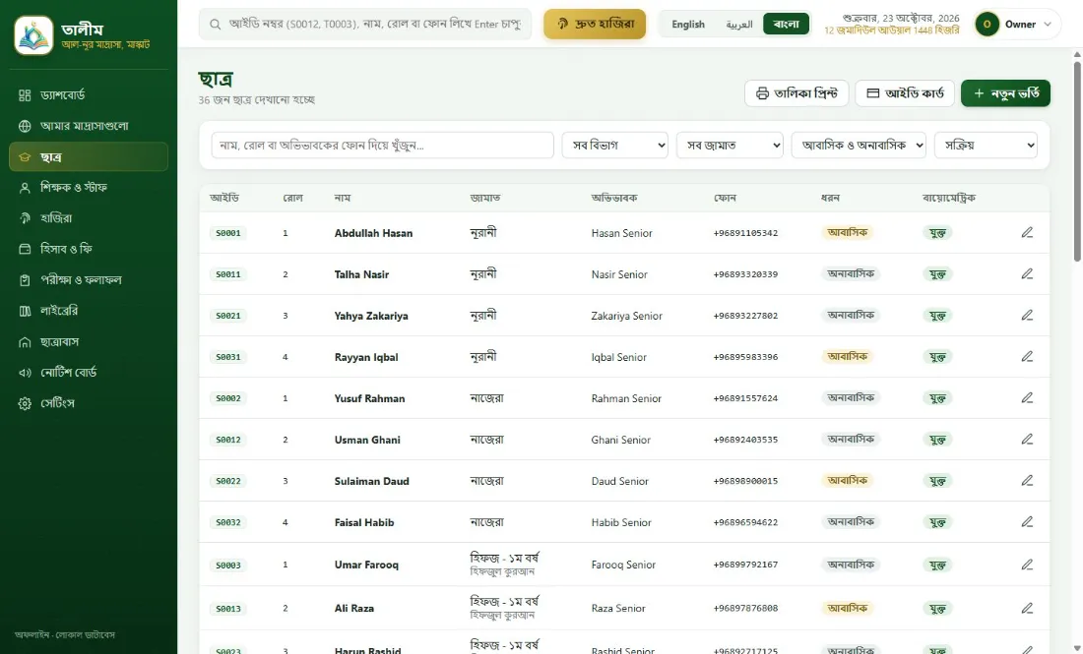Select the বাংলা language option
Screen dimensions: 1083x654
pos(786,25)
